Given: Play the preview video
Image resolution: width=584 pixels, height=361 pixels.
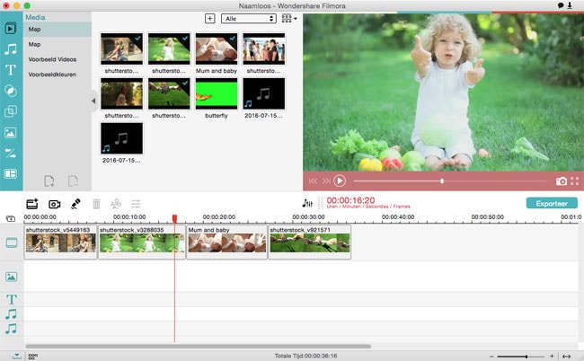Looking at the screenshot, I should (340, 180).
